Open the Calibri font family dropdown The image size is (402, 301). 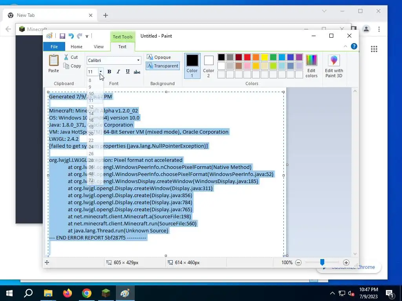(138, 60)
